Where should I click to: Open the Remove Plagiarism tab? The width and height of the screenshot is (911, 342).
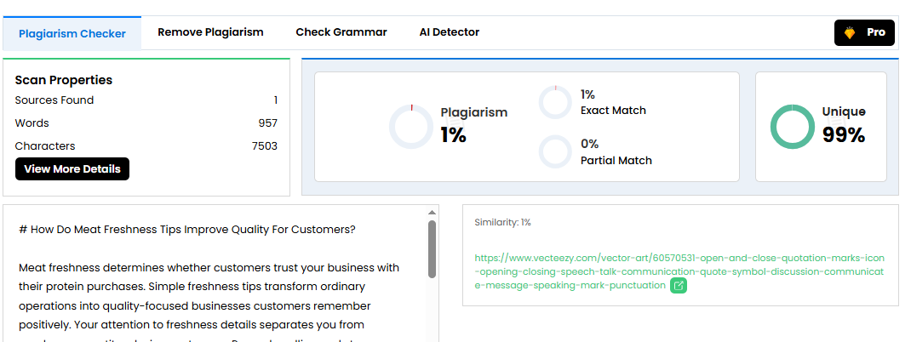click(210, 32)
